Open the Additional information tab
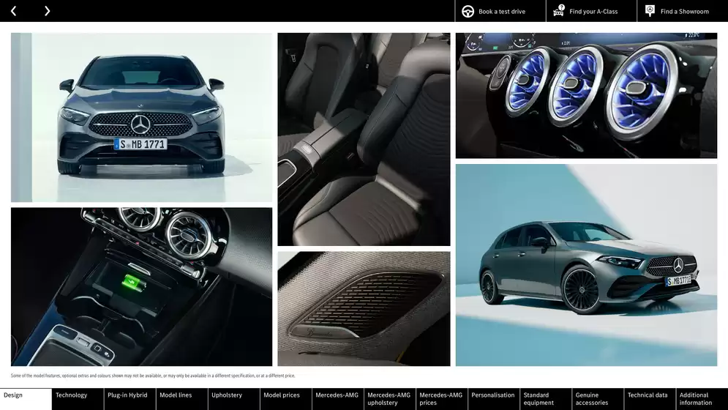Image resolution: width=728 pixels, height=410 pixels. pos(702,399)
